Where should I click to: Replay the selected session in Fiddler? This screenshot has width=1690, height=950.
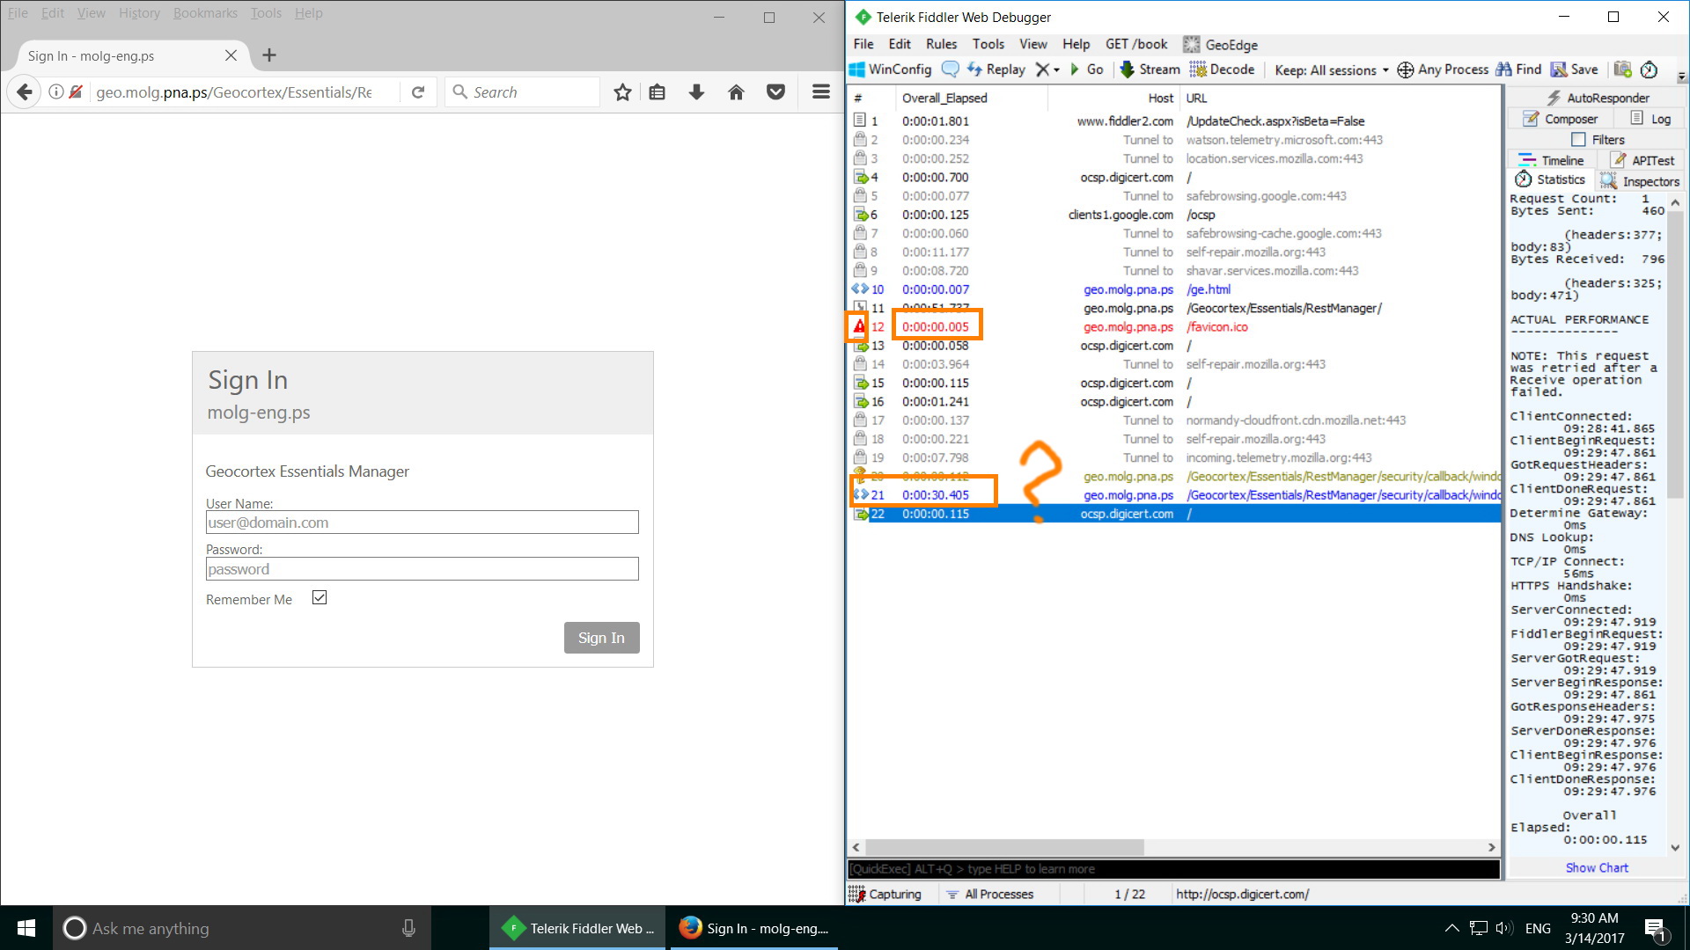click(x=996, y=69)
